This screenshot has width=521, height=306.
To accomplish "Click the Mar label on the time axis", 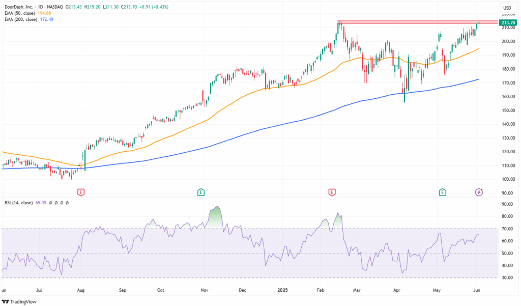I will pos(357,290).
